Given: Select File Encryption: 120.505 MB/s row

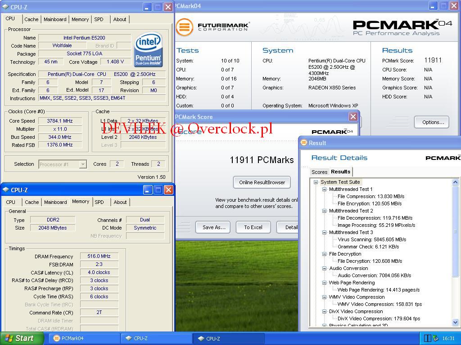Looking at the screenshot, I should pos(370,203).
